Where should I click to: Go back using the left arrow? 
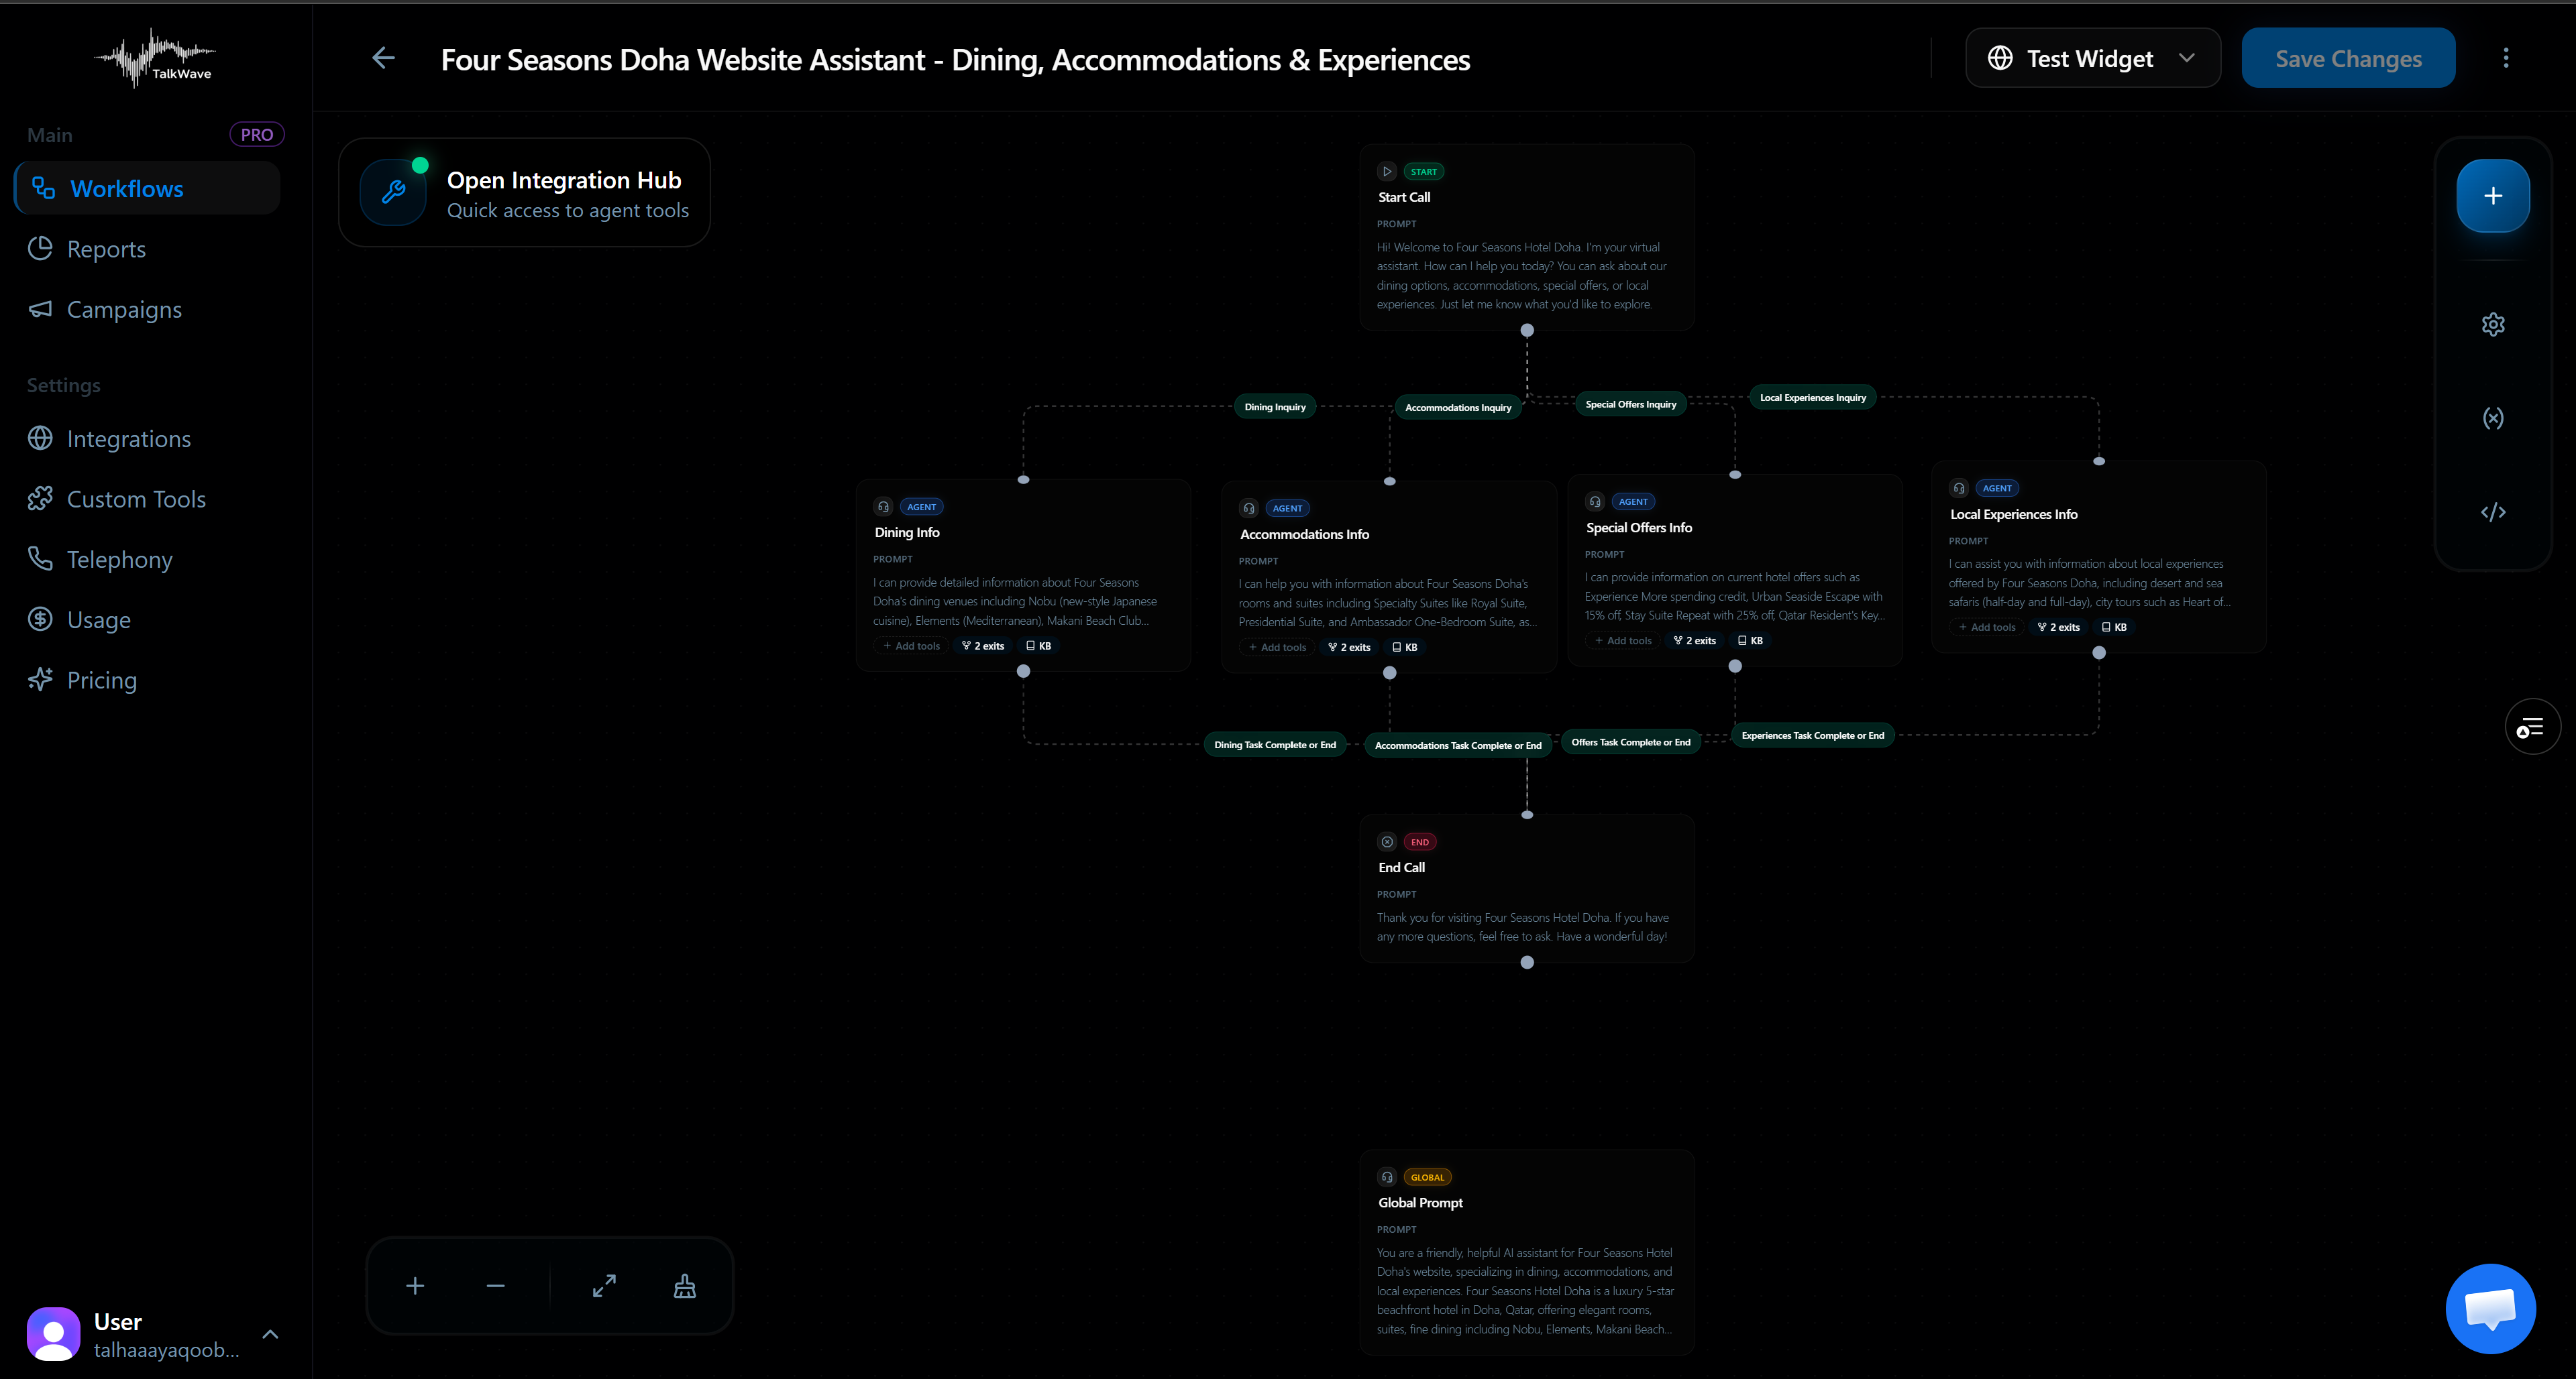[383, 58]
